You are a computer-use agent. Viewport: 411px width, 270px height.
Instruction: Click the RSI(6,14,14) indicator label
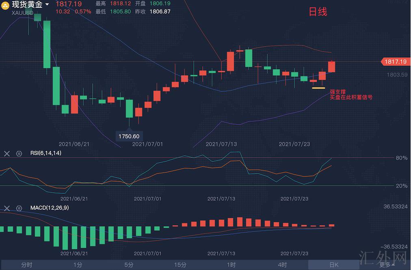45,153
